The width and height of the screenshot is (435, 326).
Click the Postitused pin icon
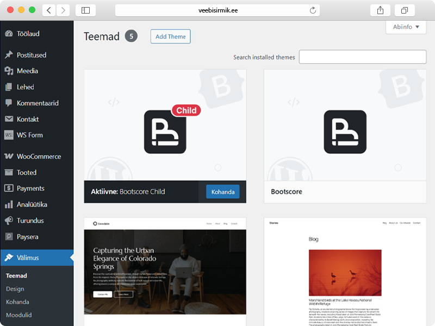(9, 55)
